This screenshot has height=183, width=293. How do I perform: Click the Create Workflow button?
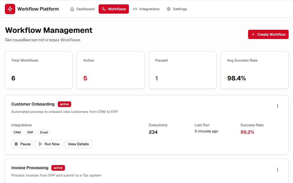(x=268, y=34)
